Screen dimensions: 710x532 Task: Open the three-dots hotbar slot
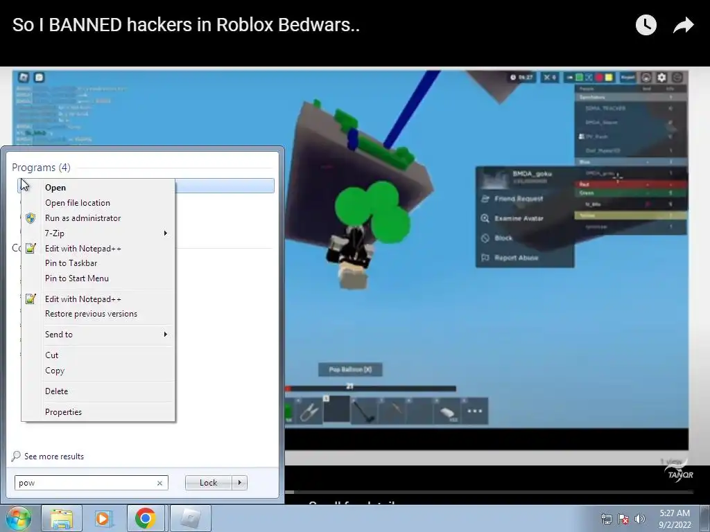(x=474, y=411)
